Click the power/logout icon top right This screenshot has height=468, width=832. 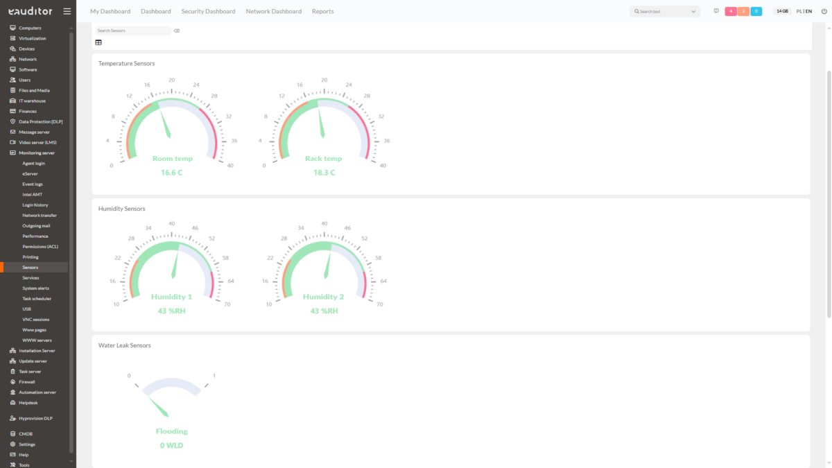(824, 11)
